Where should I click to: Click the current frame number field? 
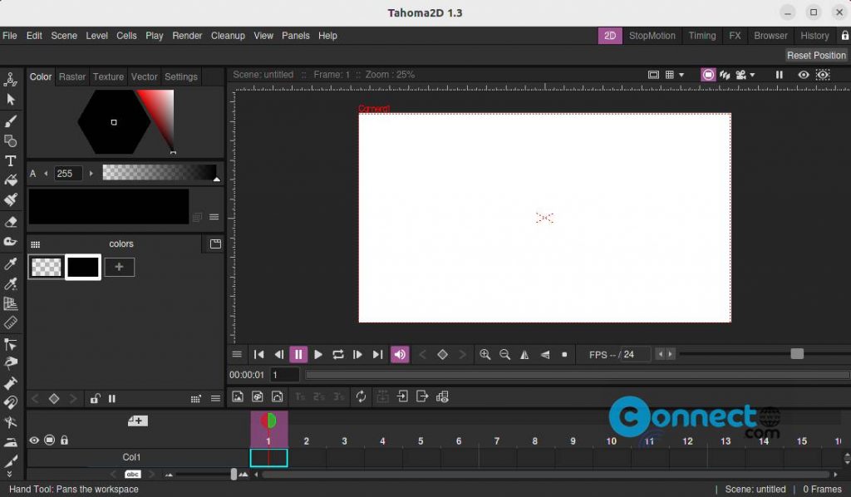tap(283, 374)
